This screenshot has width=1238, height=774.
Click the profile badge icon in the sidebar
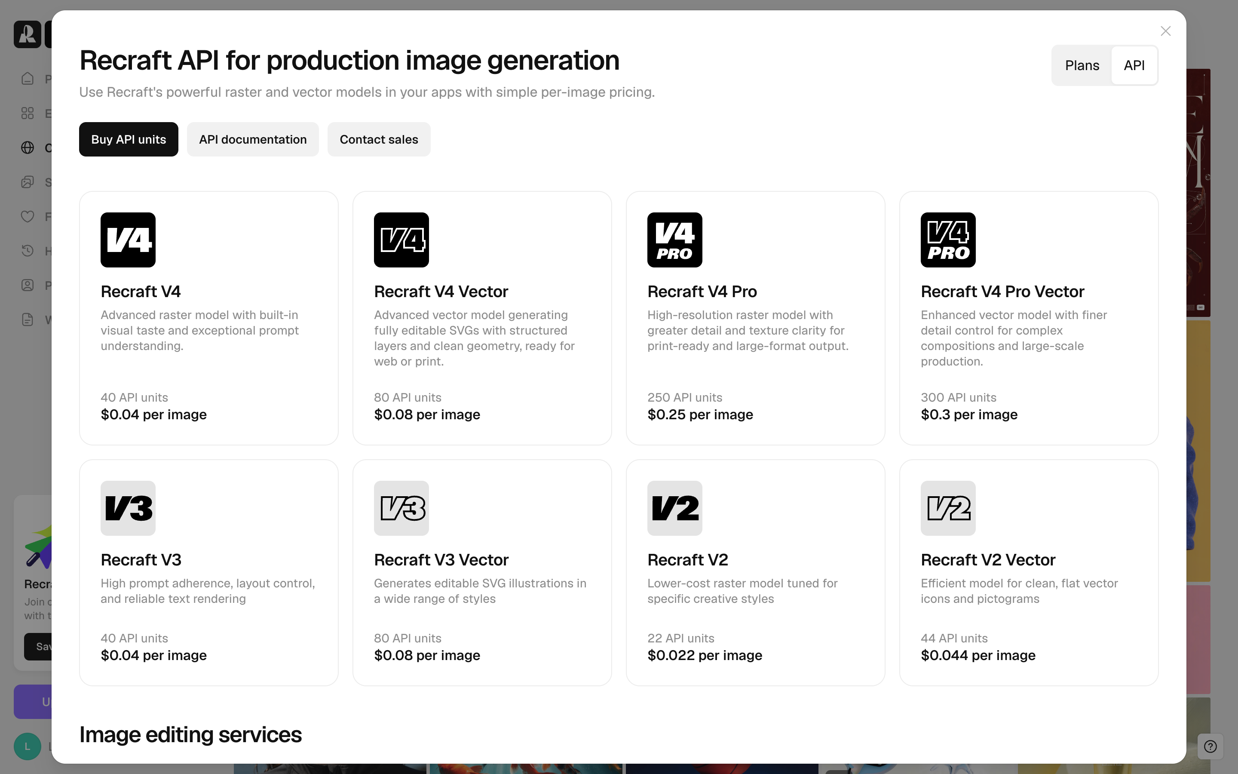coord(28,285)
